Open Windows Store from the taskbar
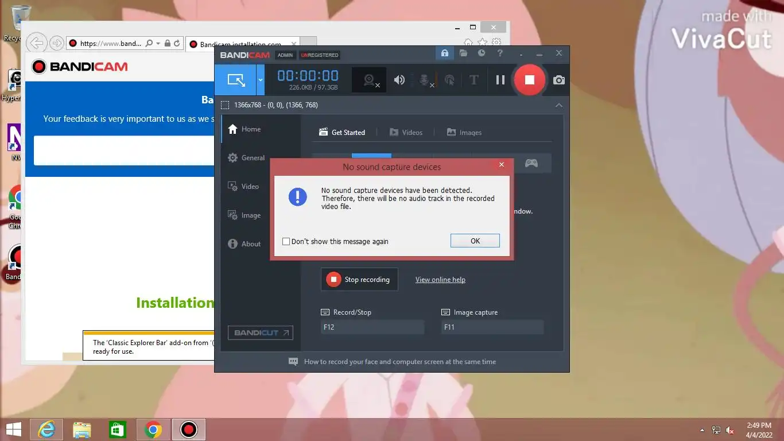The image size is (784, 441). click(118, 430)
